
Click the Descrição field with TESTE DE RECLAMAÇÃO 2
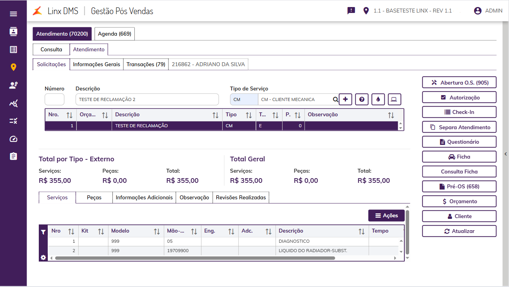click(147, 99)
